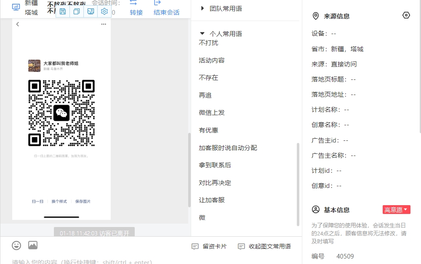The width and height of the screenshot is (421, 264).
Task: Click the 基本信息 section heading
Action: click(337, 210)
